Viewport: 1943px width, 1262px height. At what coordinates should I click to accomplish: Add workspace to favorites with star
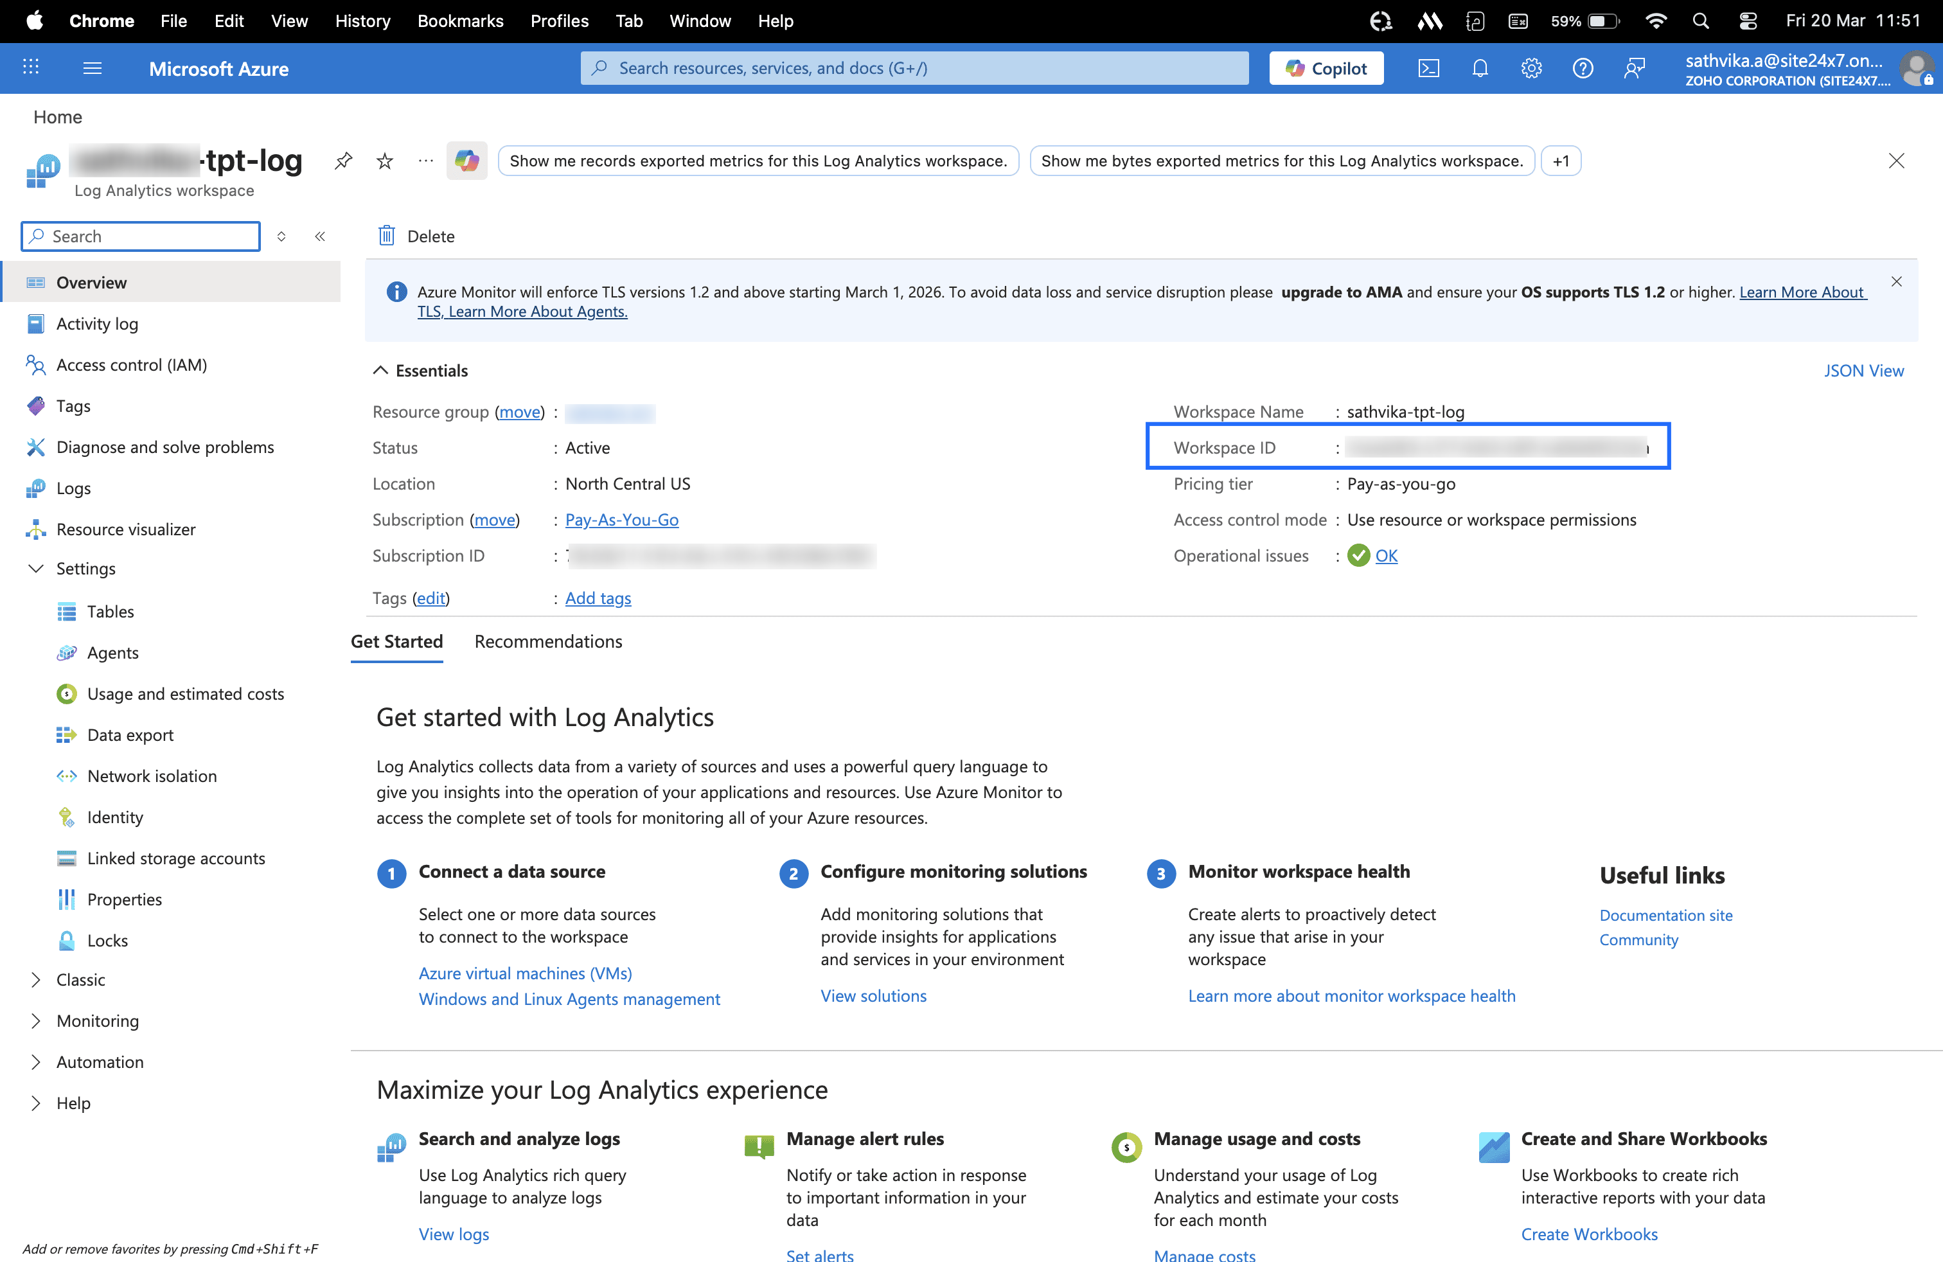384,161
